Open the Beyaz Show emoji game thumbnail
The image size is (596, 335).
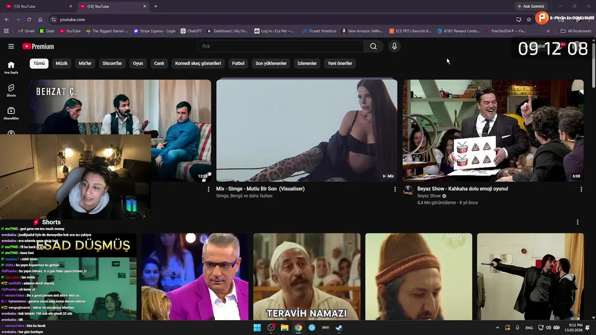(x=493, y=130)
